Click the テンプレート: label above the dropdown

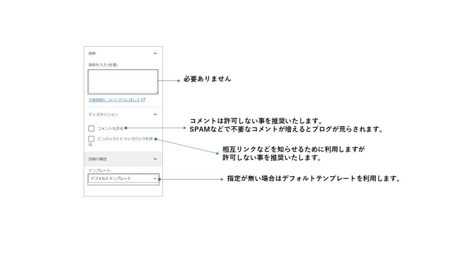tap(100, 170)
